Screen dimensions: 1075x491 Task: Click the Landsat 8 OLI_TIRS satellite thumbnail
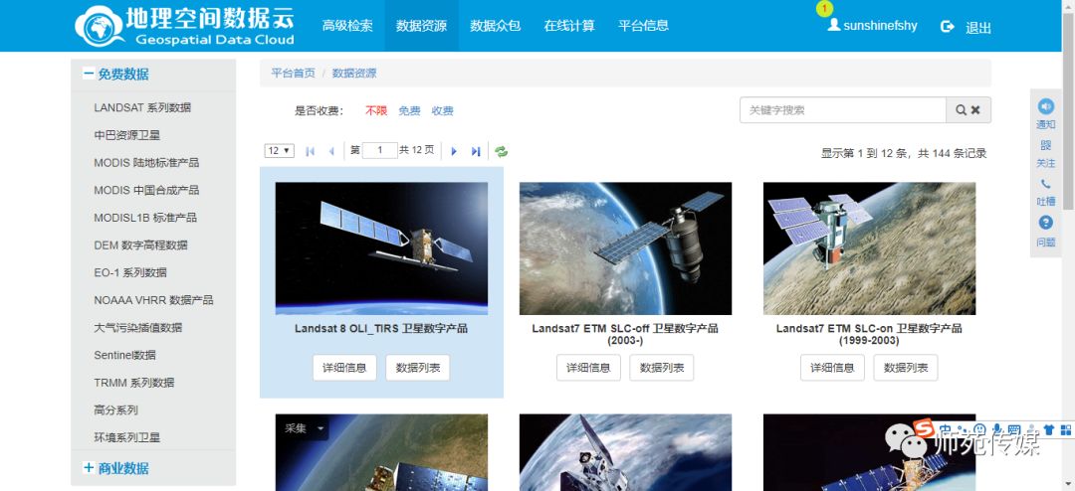click(x=381, y=248)
